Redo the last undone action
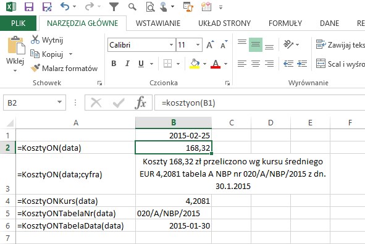This screenshot has width=365, height=244. 89,7
